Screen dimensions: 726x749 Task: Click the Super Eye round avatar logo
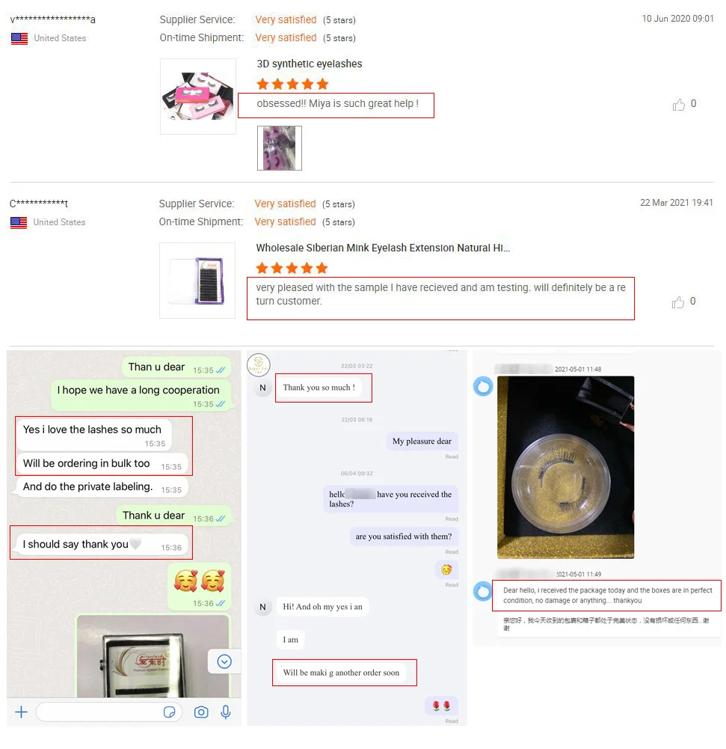click(258, 365)
